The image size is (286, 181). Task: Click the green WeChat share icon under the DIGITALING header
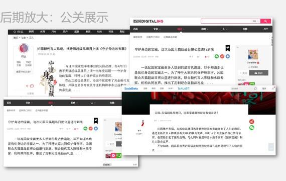(x=216, y=56)
